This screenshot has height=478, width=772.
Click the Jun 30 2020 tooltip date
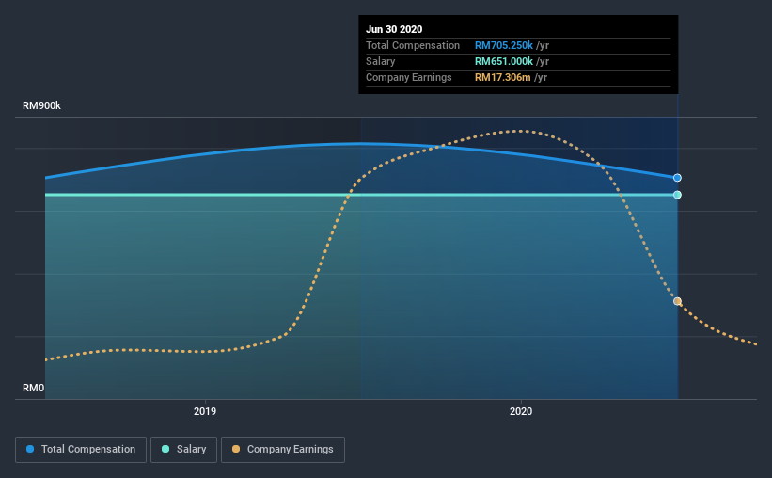pos(394,29)
